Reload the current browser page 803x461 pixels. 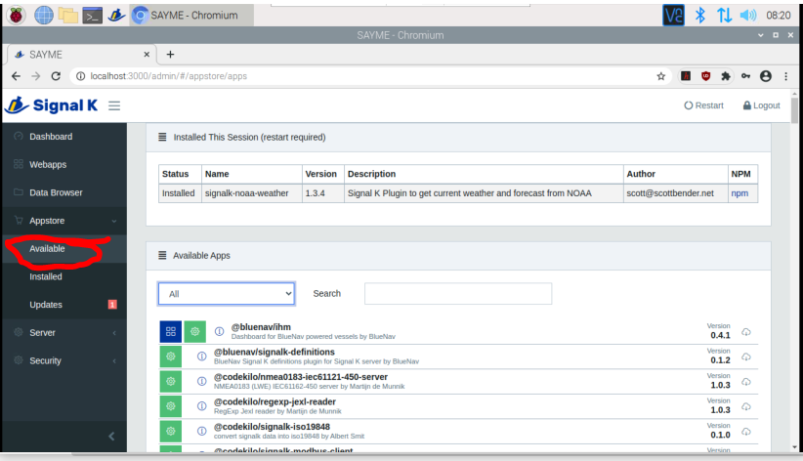[56, 76]
